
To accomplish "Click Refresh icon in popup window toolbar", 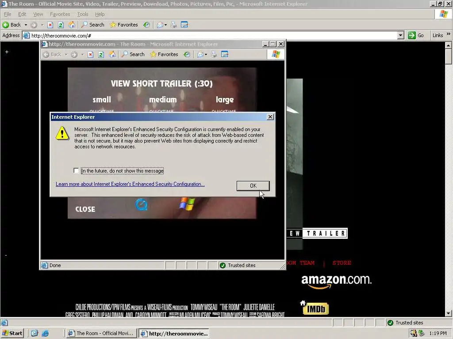I will pos(101,54).
